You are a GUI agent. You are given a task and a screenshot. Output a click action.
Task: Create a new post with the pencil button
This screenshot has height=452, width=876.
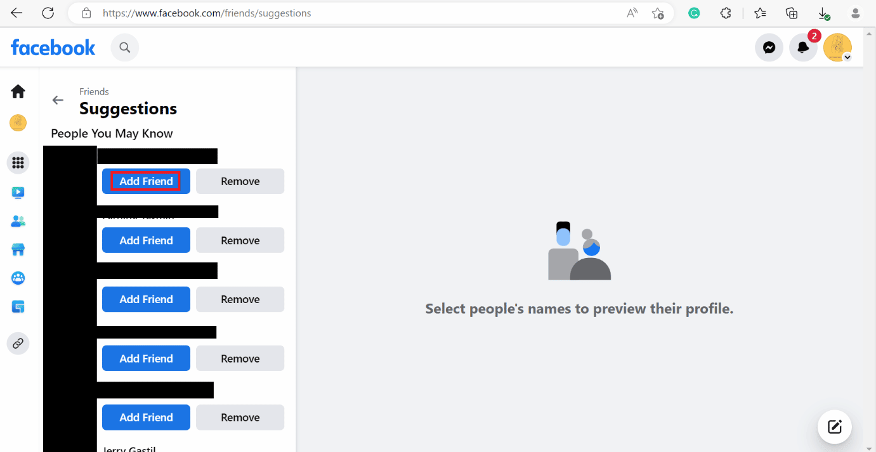click(x=834, y=427)
